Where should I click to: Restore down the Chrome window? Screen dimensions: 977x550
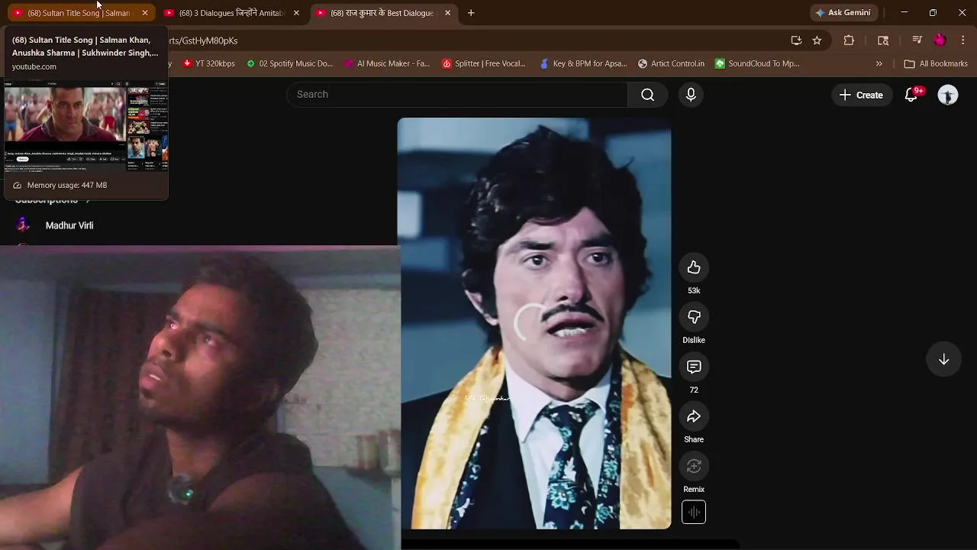pyautogui.click(x=933, y=13)
